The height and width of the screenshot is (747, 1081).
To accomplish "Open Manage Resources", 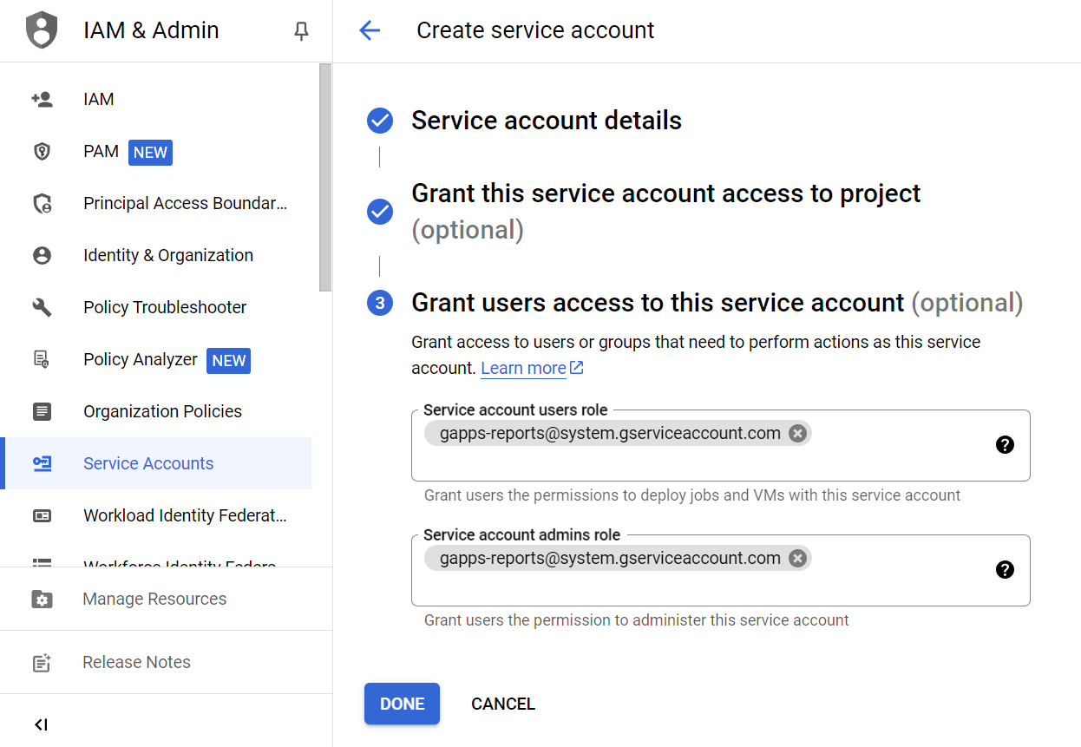I will 165,600.
